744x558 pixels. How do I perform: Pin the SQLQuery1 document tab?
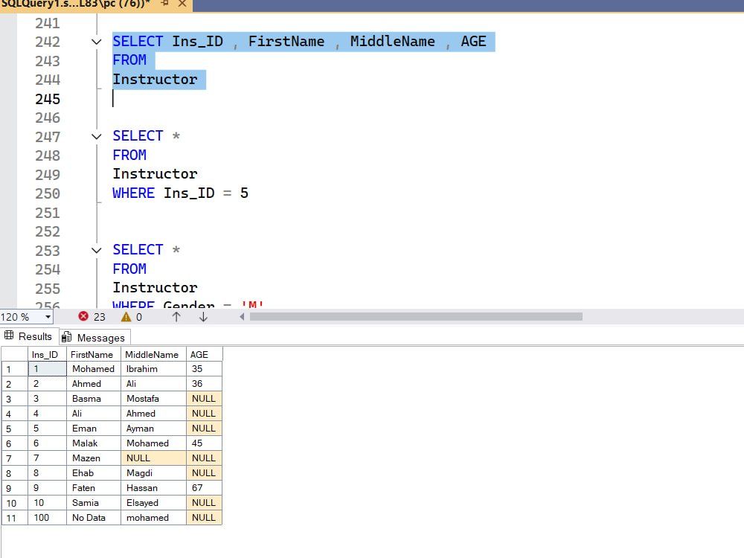[x=164, y=3]
